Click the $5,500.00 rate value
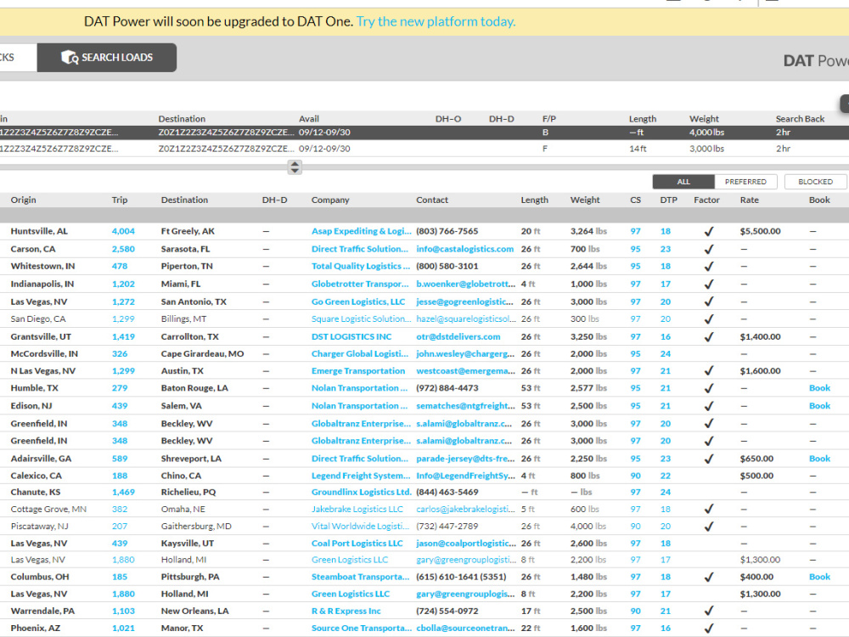Viewport: 849px width, 637px height. pyautogui.click(x=760, y=231)
